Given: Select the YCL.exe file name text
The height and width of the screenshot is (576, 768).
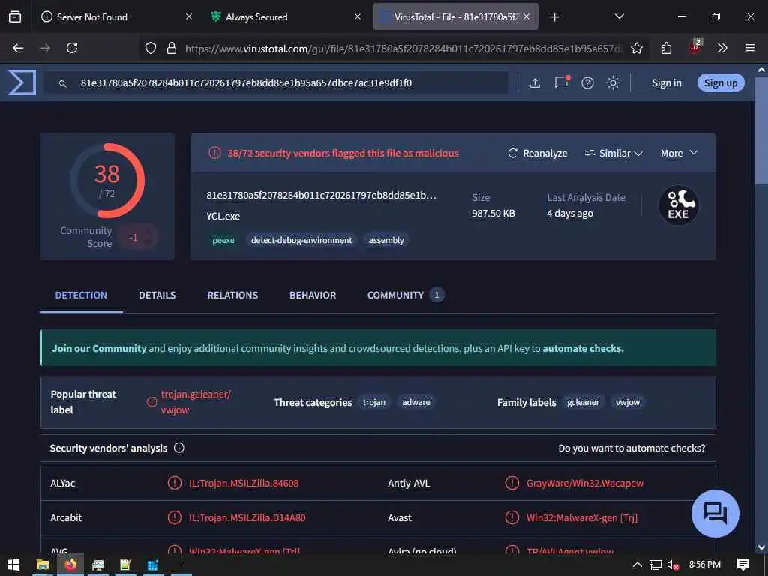Looking at the screenshot, I should pos(223,216).
